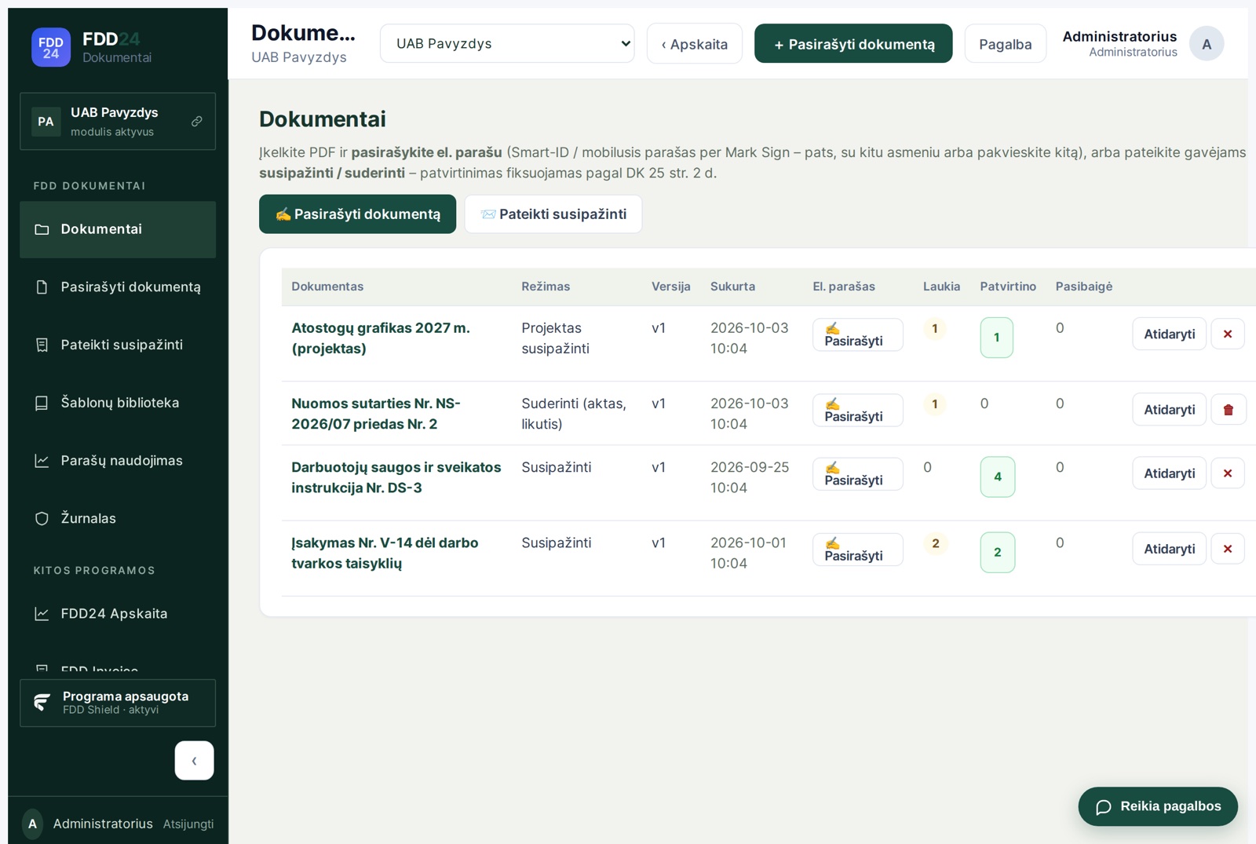Open Pasirašyti dokumentą sidebar item

pos(118,287)
